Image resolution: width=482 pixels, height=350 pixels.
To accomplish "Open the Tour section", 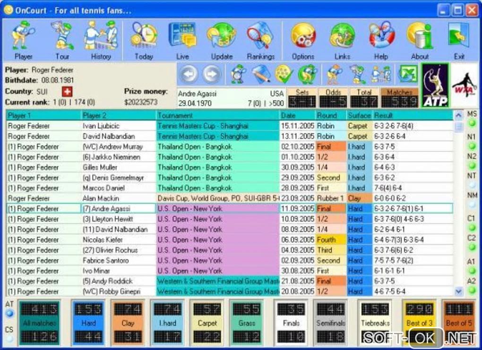I will coord(62,40).
